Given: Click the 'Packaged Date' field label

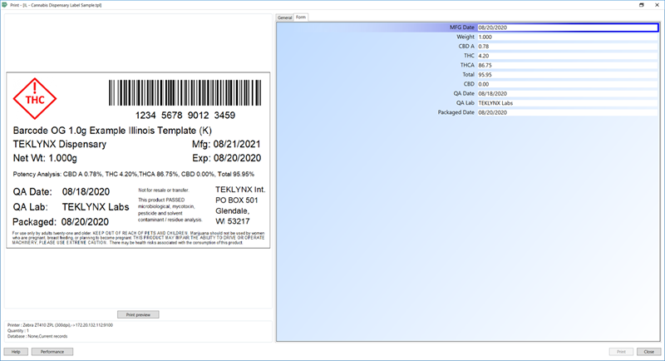Looking at the screenshot, I should [x=456, y=112].
